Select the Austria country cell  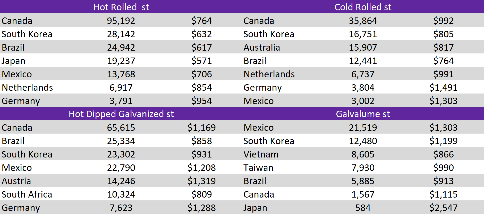tap(16, 181)
